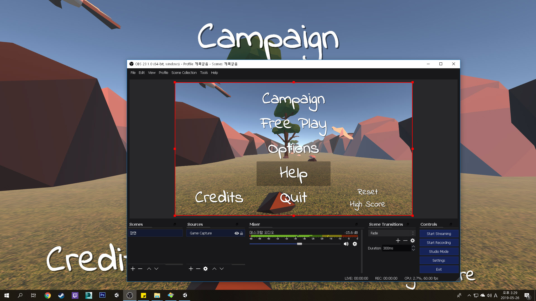Click Studio Mode button

click(x=439, y=251)
